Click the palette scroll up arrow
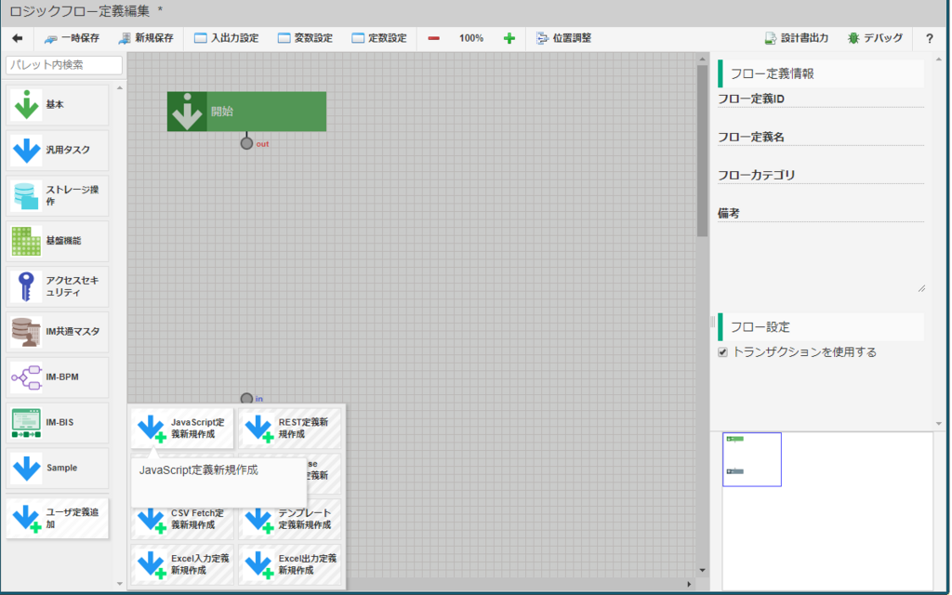The height and width of the screenshot is (595, 952). [x=120, y=88]
